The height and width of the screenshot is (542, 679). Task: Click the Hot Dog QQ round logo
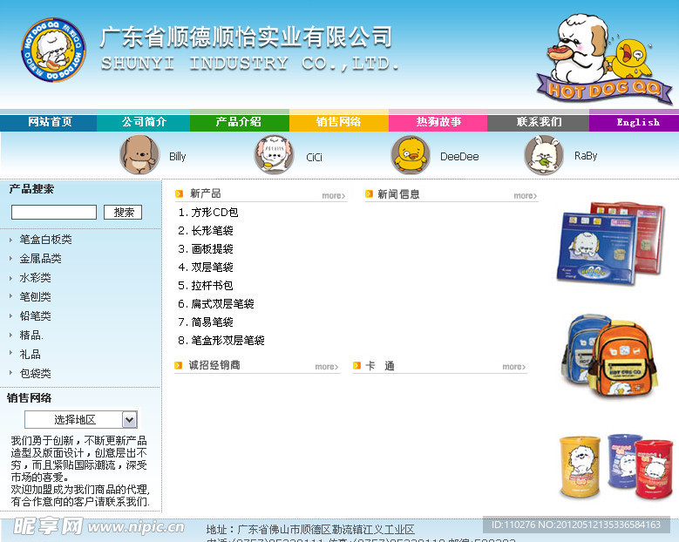point(53,51)
